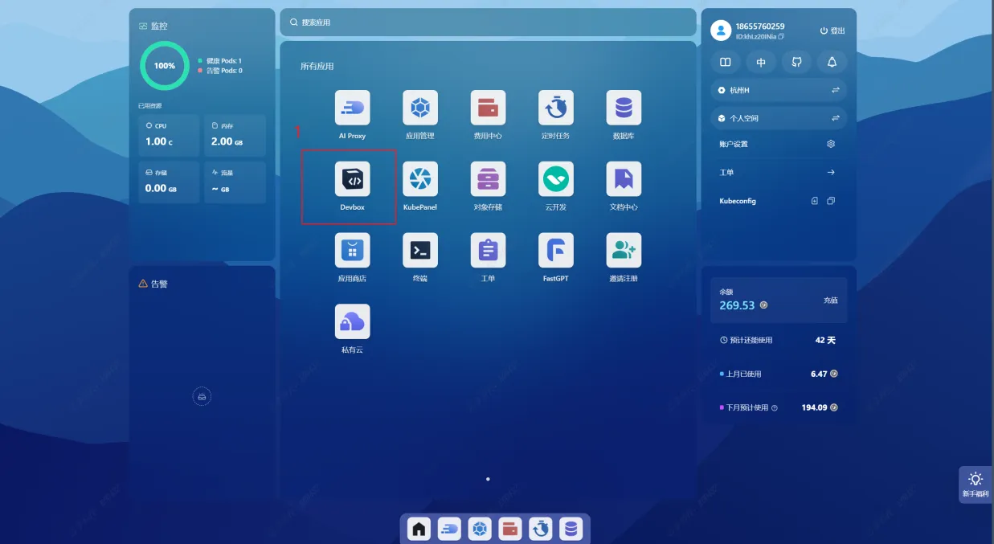Image resolution: width=994 pixels, height=544 pixels.
Task: Click the stopwatch cron-job icon in the dock
Action: [541, 529]
